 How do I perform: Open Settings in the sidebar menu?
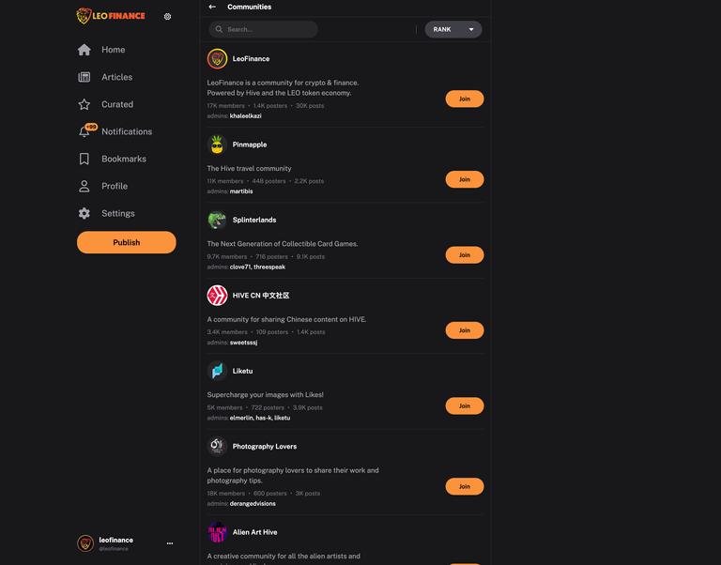click(117, 213)
